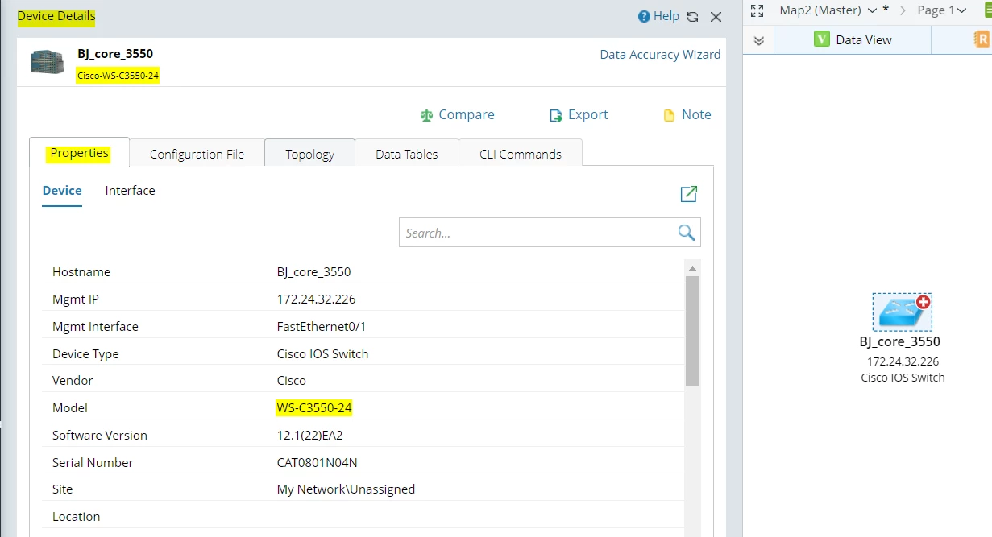Click the pop-out open-in-new-window icon
Screen dimensions: 992x537
689,194
